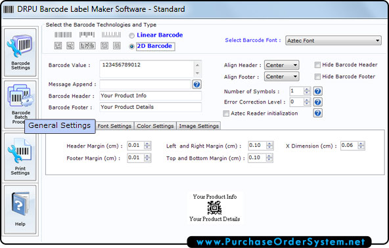389x248 pixels.
Task: Toggle the Aztec Reader initialization checkbox
Action: (x=226, y=114)
